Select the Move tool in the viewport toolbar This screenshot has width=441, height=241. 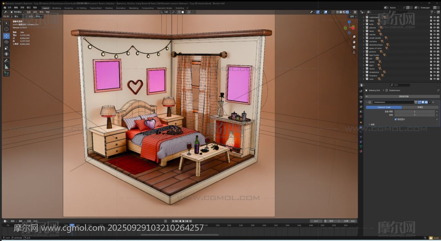(7, 36)
